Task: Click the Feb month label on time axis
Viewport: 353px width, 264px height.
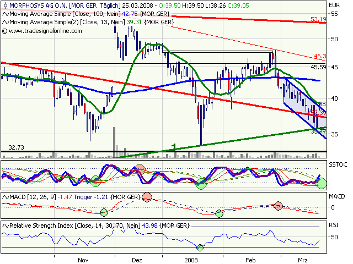Action: point(250,260)
